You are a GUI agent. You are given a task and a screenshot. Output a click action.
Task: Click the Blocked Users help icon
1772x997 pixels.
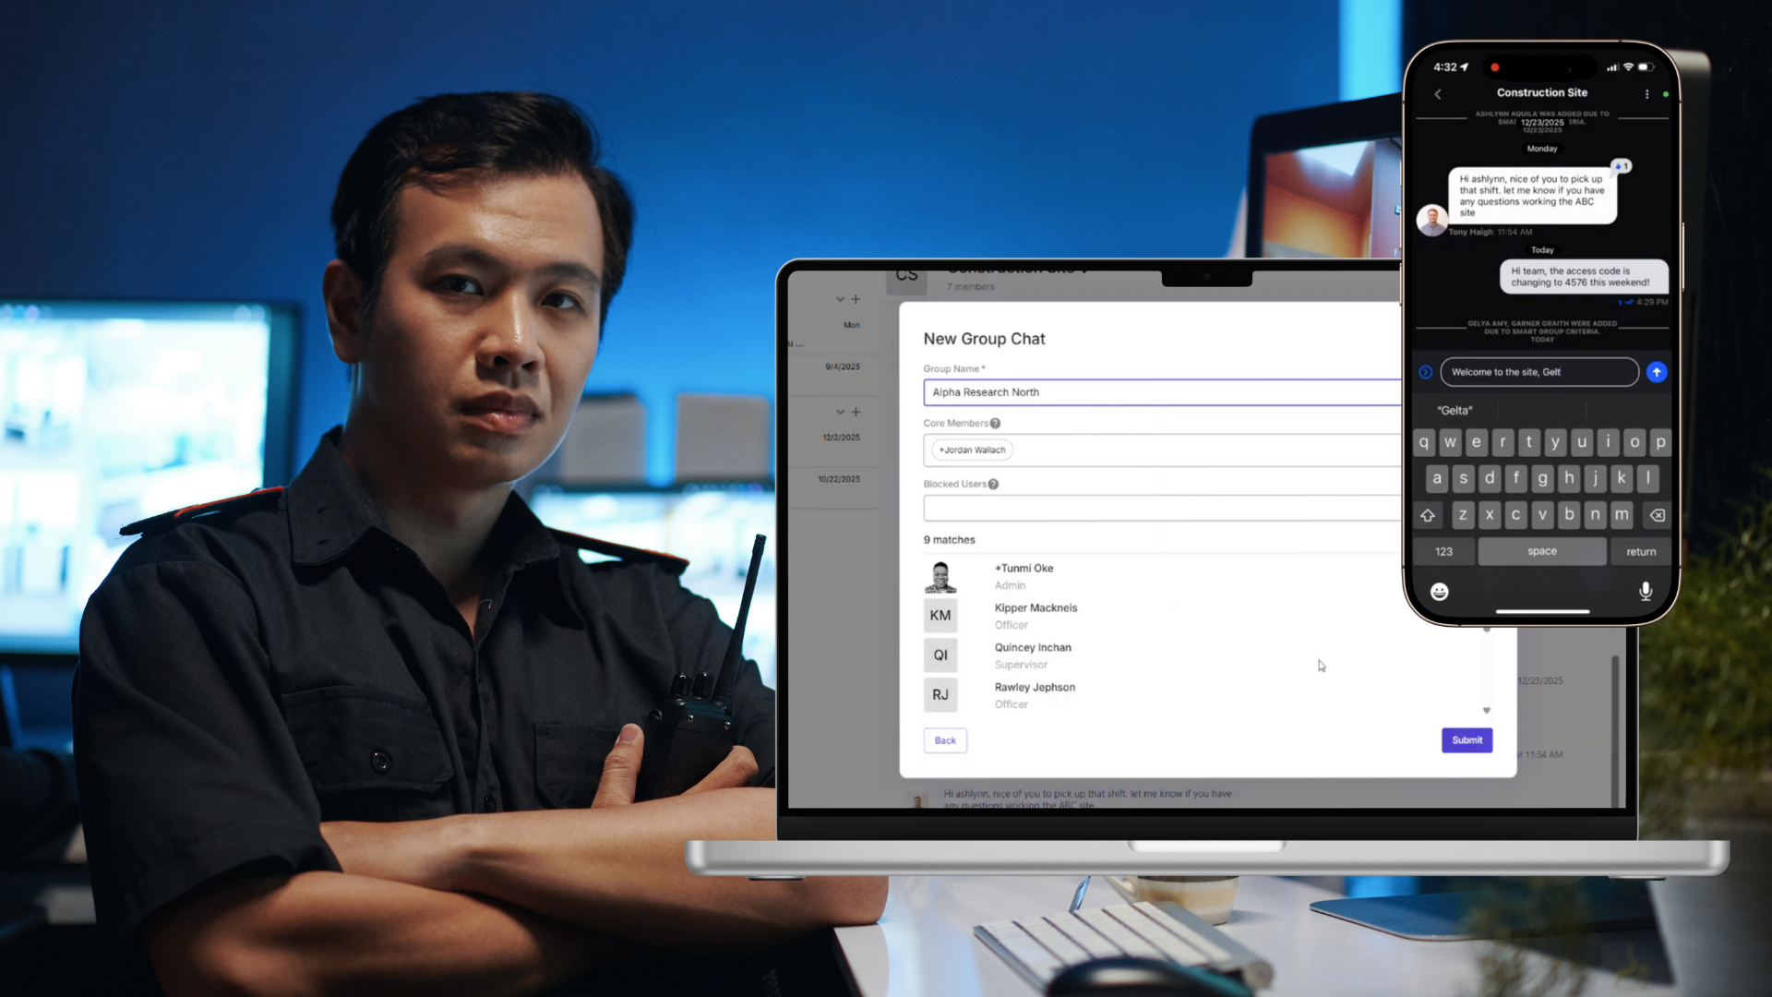click(x=993, y=485)
